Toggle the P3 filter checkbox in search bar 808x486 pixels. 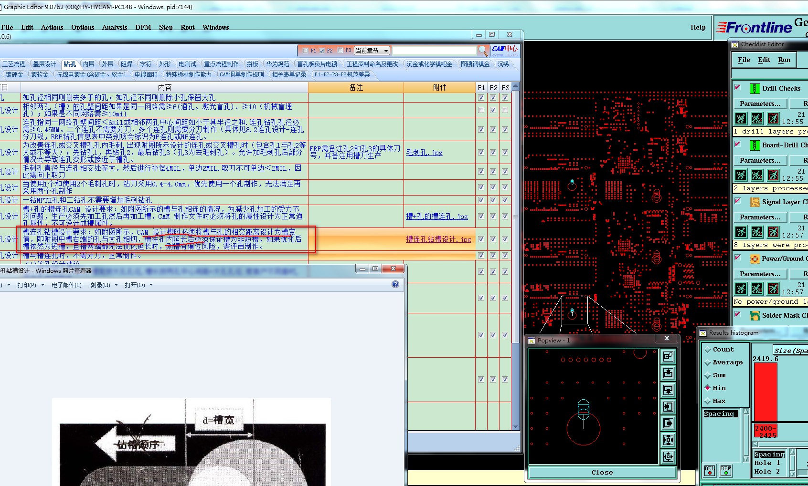[x=340, y=51]
